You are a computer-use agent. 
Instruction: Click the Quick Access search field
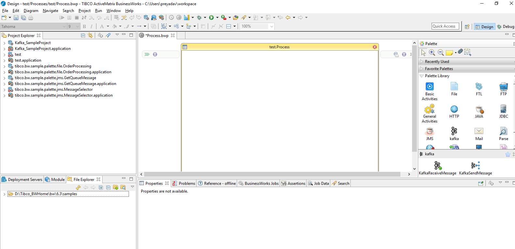[x=445, y=26]
